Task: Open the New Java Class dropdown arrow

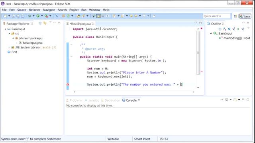Action: coord(72,16)
